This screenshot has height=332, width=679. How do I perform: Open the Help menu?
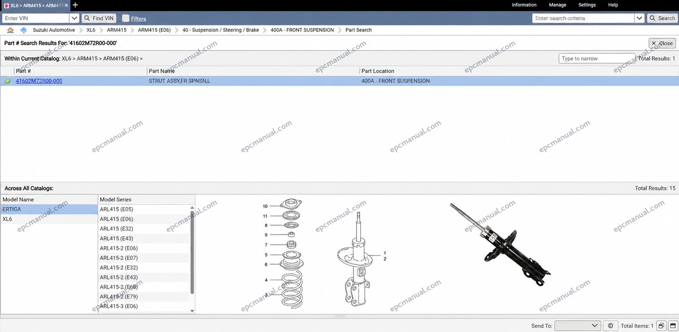point(613,5)
